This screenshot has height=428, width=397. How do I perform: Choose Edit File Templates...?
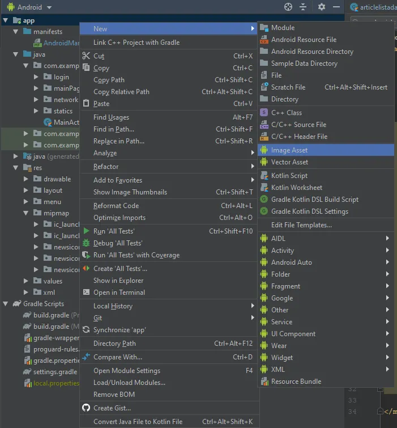point(326,225)
